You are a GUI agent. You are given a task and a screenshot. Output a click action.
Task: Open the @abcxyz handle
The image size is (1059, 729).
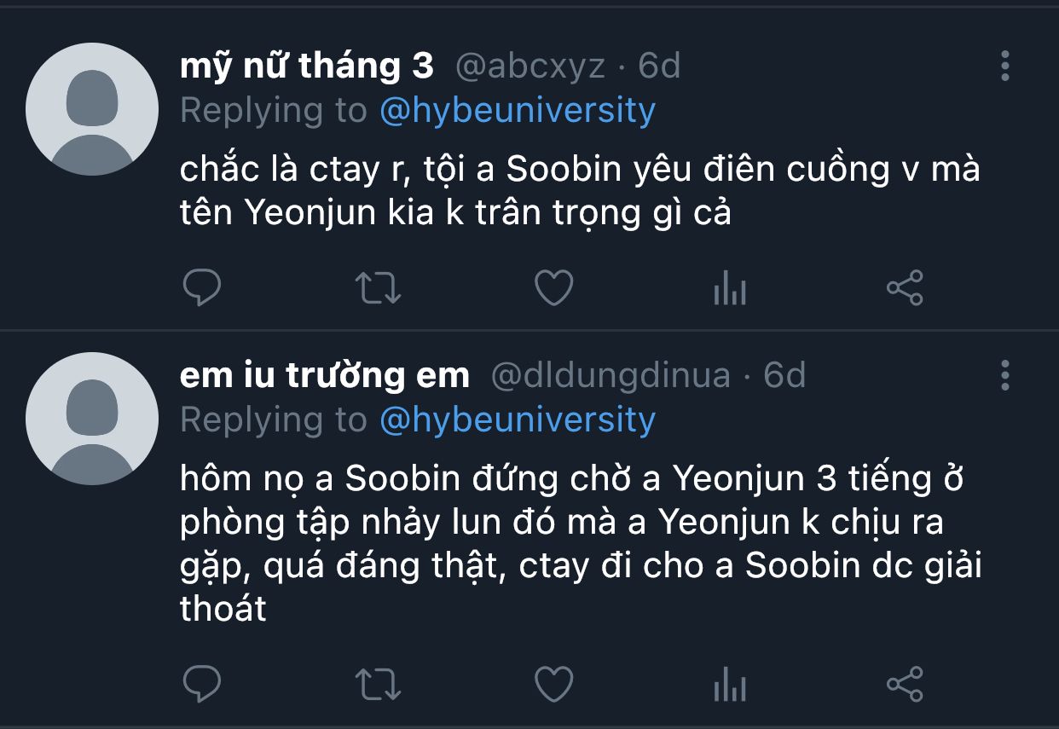tap(530, 67)
